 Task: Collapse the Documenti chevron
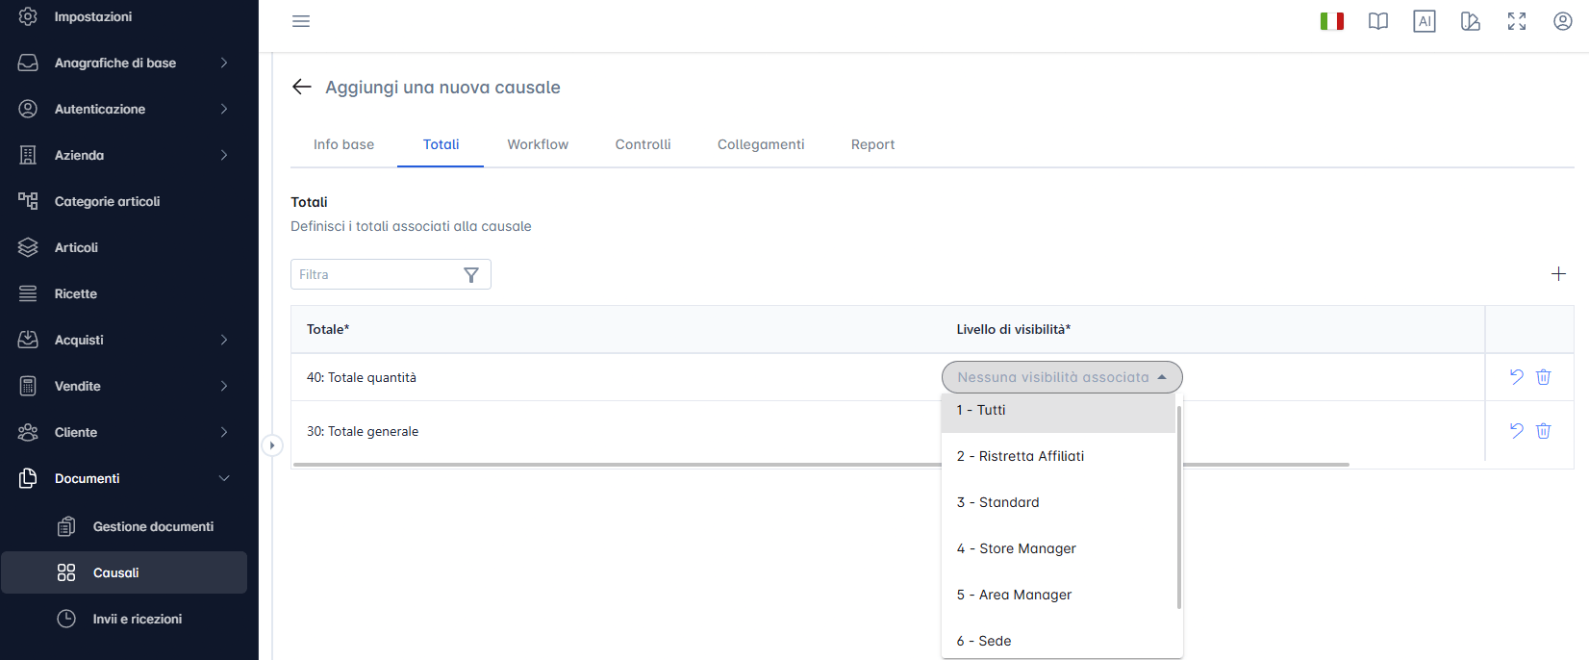click(x=224, y=478)
